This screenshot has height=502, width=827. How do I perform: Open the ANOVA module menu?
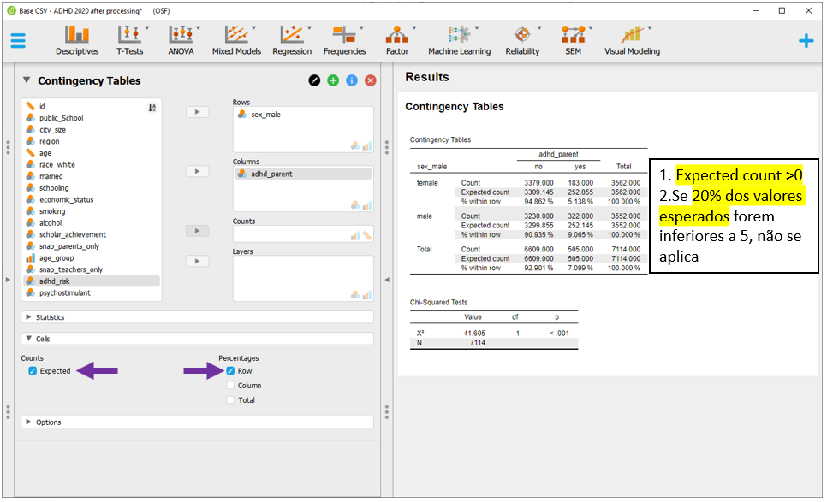coord(181,39)
